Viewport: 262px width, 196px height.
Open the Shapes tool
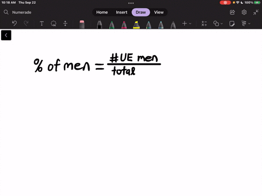pos(216,23)
